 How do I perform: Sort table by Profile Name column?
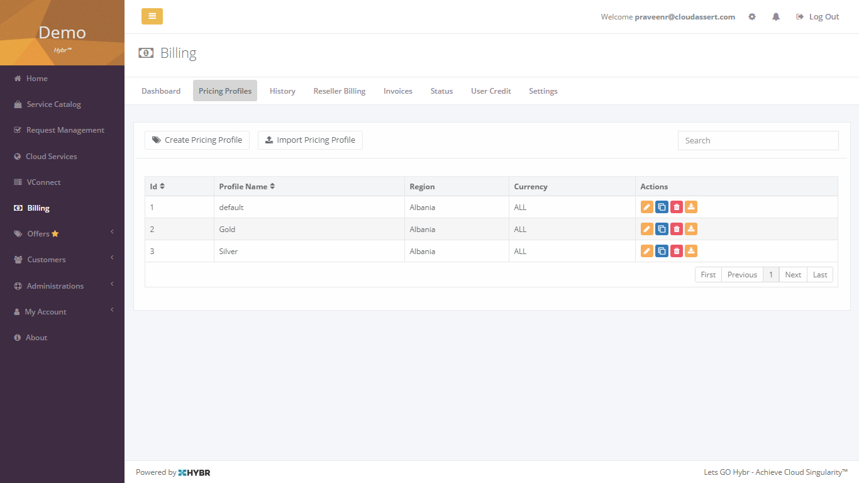click(247, 187)
